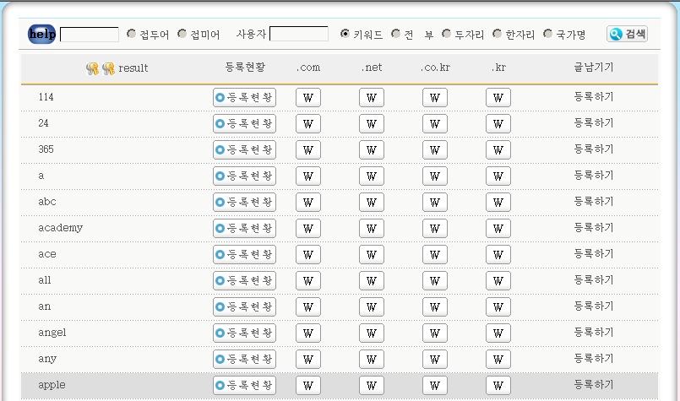Select the 접두어 radio button

point(131,34)
